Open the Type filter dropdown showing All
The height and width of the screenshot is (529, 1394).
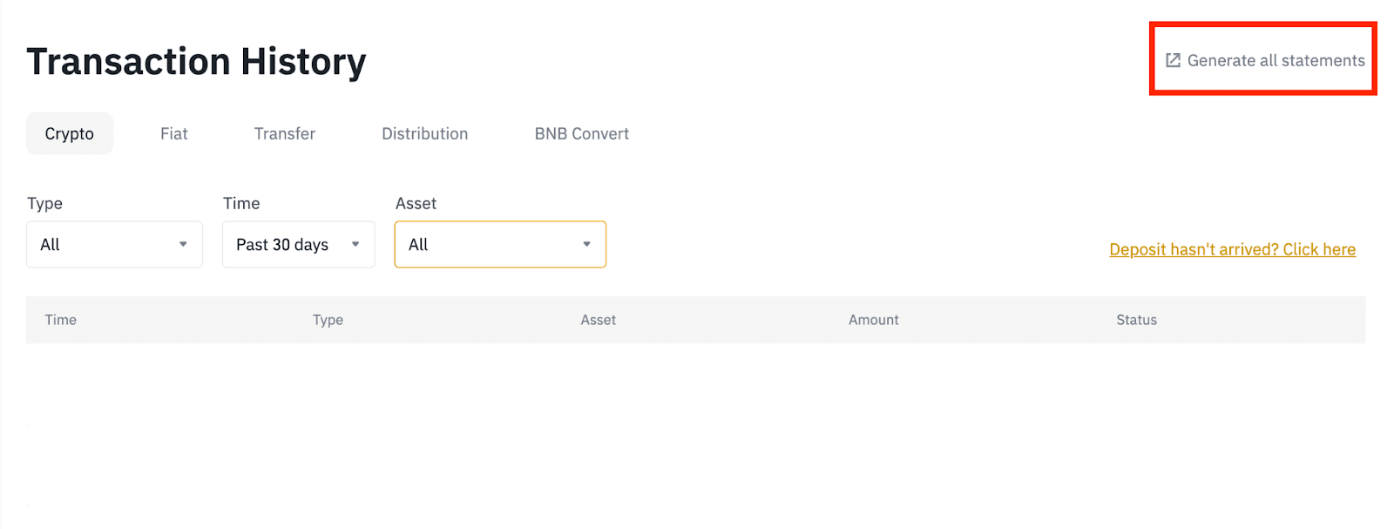tap(114, 244)
